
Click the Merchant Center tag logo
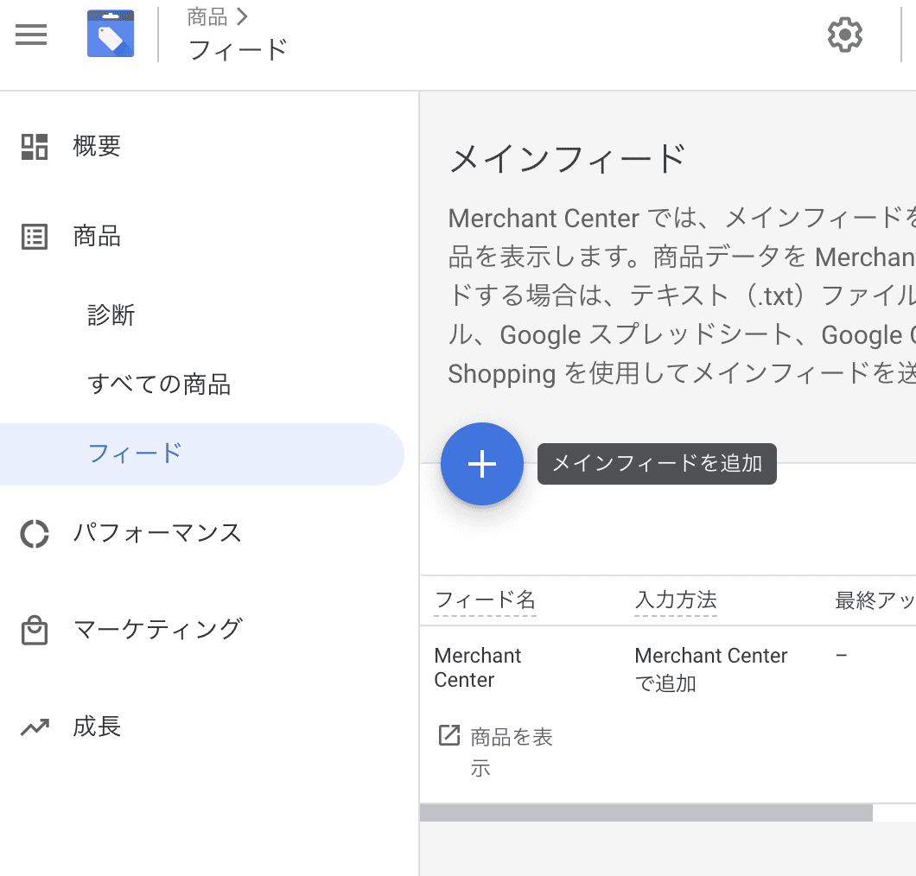[111, 34]
